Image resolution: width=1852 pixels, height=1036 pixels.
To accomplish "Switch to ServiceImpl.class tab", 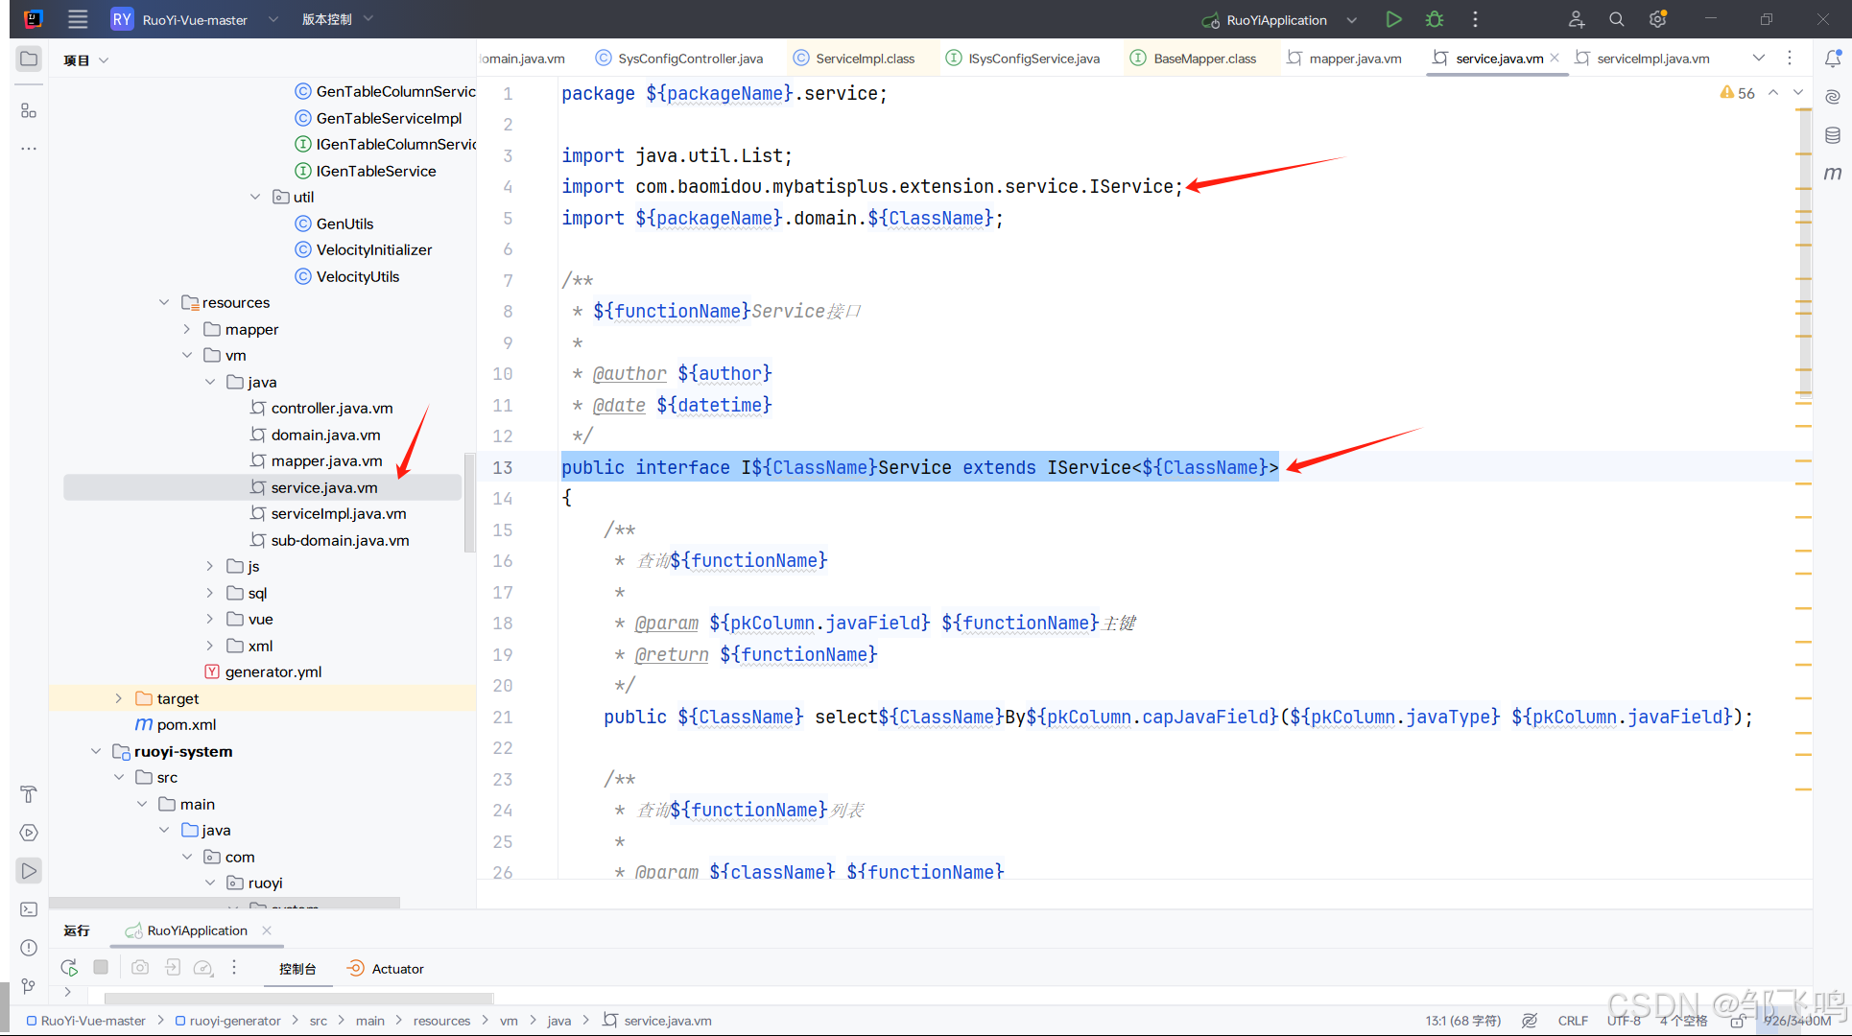I will pyautogui.click(x=854, y=59).
